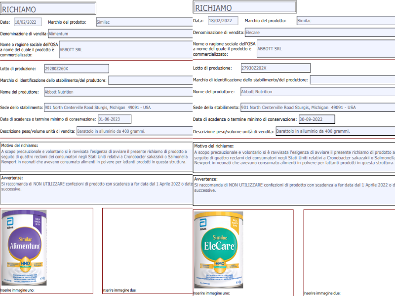The height and width of the screenshot is (296, 395).
Task: Click the Nome del produttore field in the Elecare form
Action: (x=318, y=92)
